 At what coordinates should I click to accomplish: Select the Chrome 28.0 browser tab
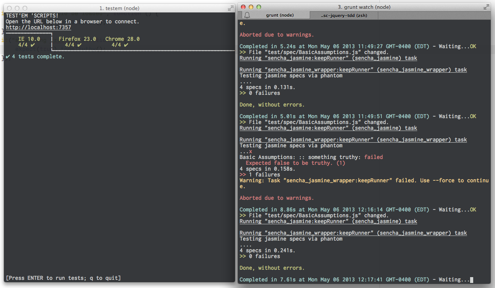(x=122, y=39)
